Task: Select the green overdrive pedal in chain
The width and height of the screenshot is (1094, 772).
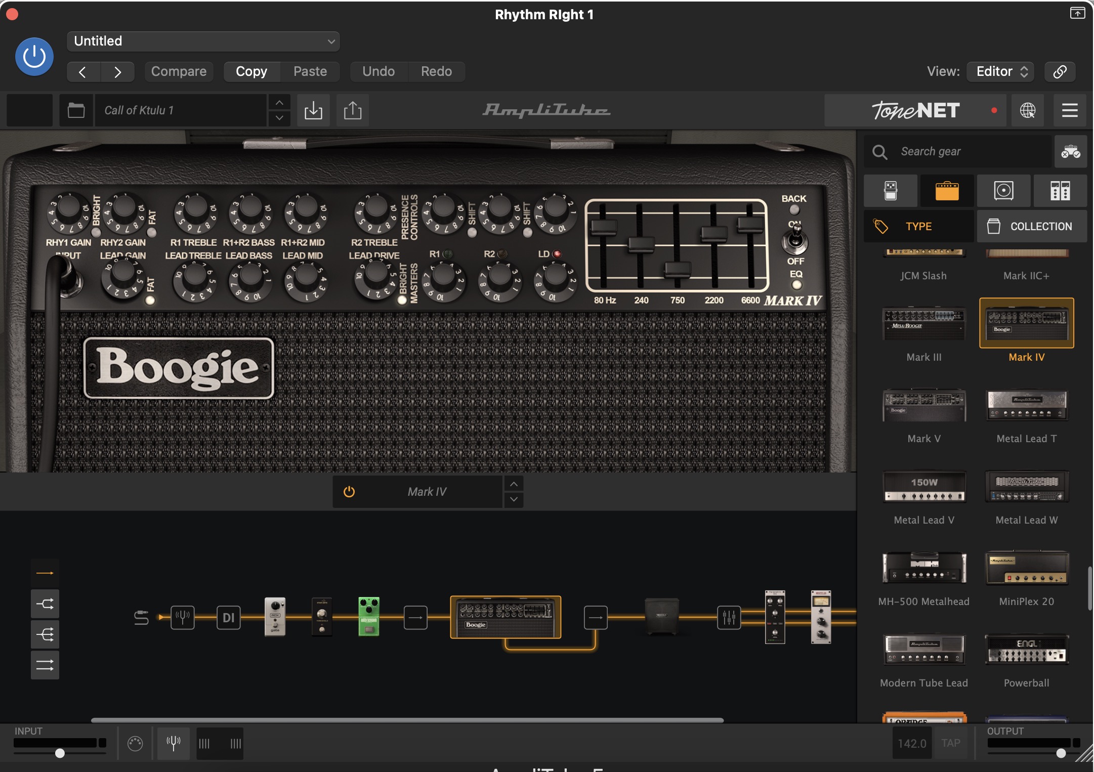Action: click(x=369, y=617)
